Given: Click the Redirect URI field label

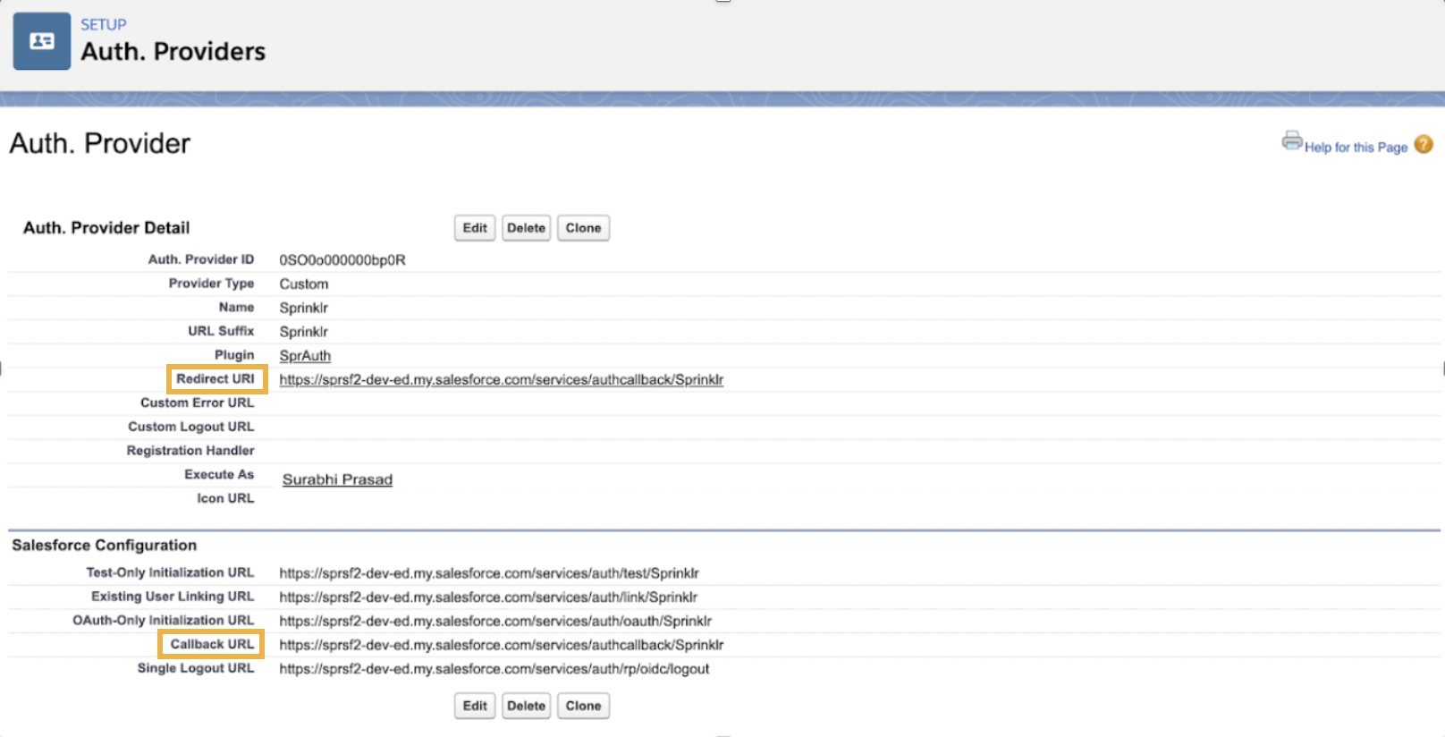Looking at the screenshot, I should pyautogui.click(x=215, y=379).
